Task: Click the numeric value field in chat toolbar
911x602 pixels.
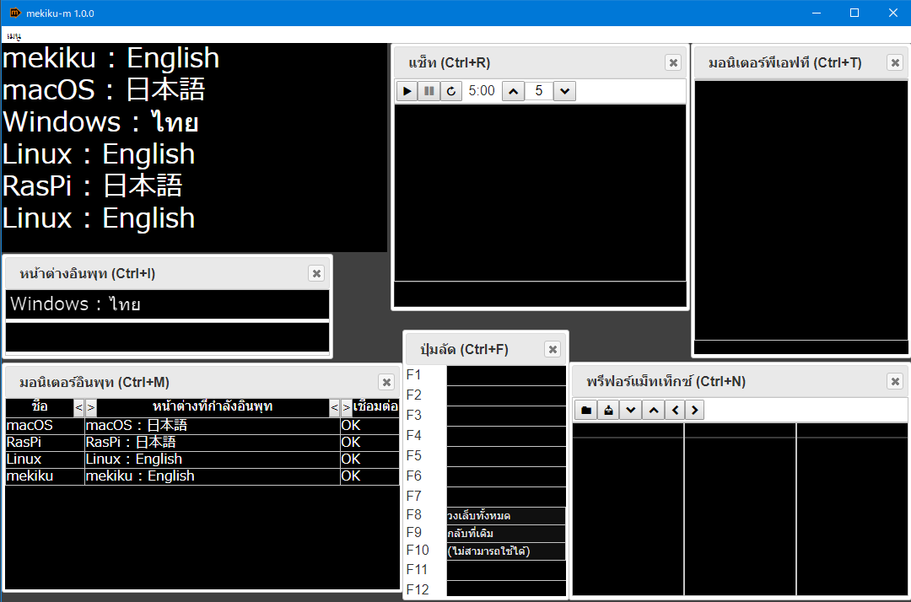Action: click(538, 90)
